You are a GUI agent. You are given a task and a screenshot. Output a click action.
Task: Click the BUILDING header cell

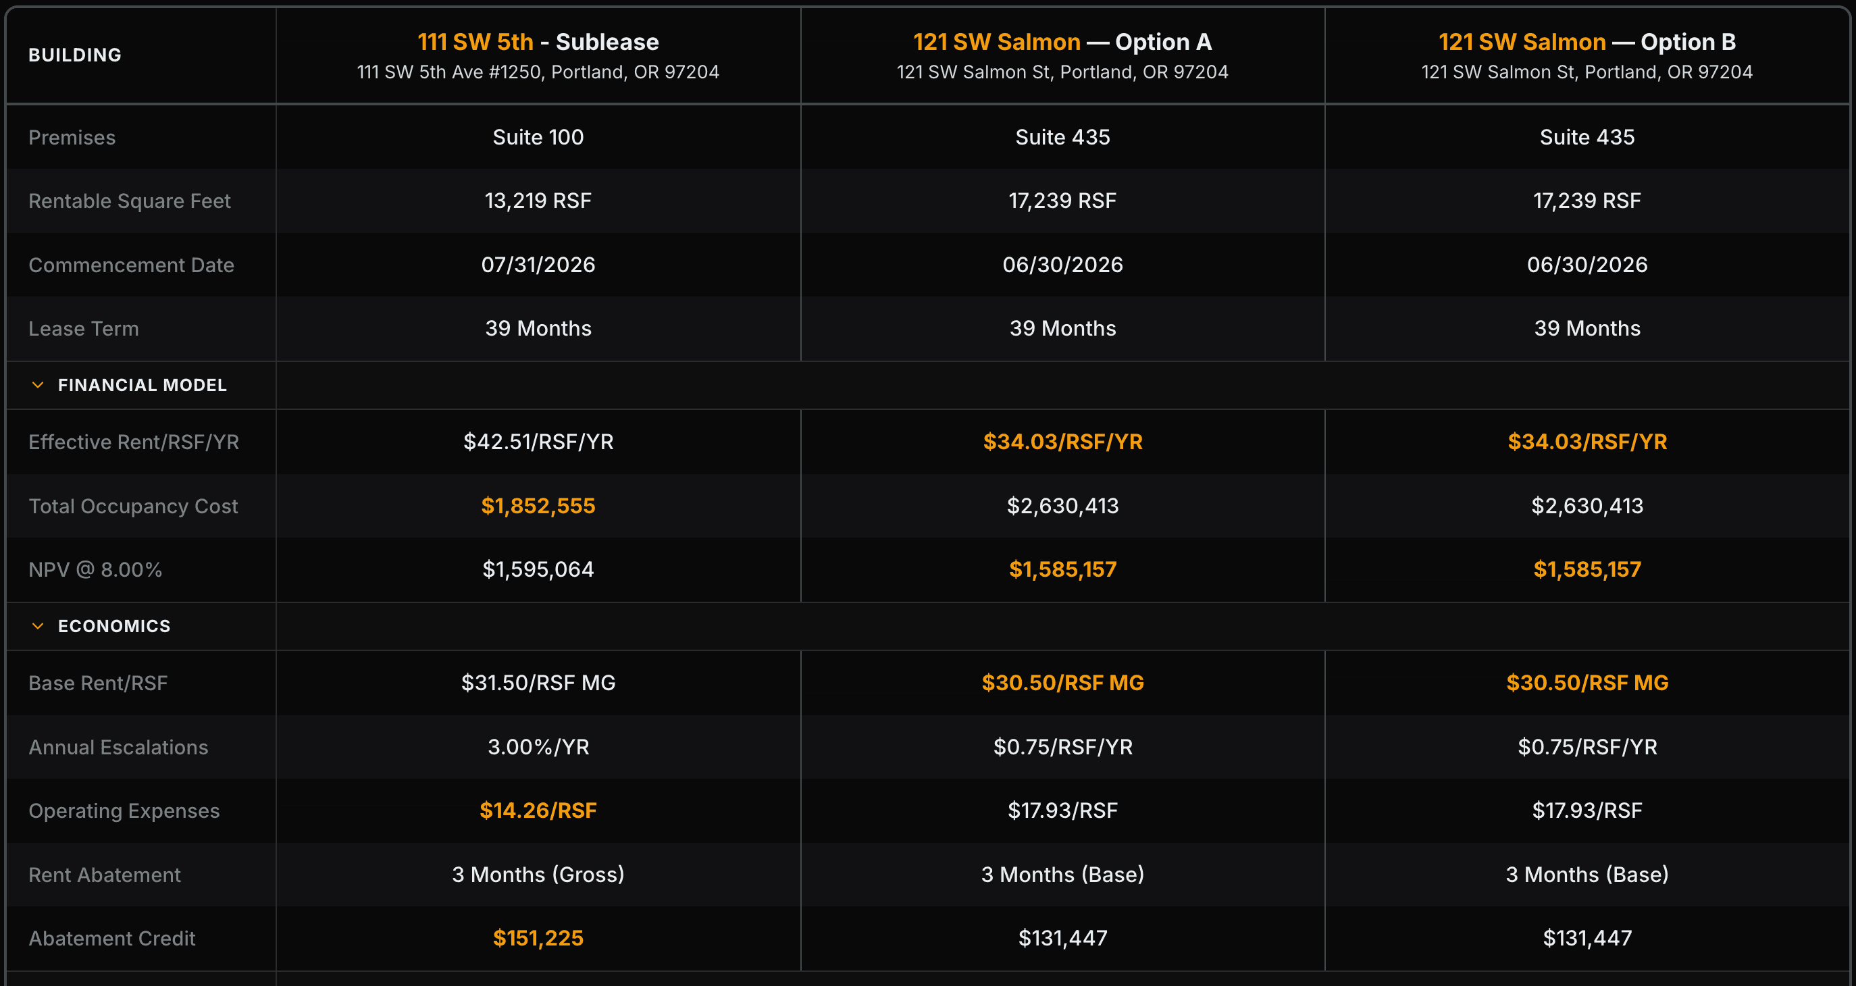[75, 54]
